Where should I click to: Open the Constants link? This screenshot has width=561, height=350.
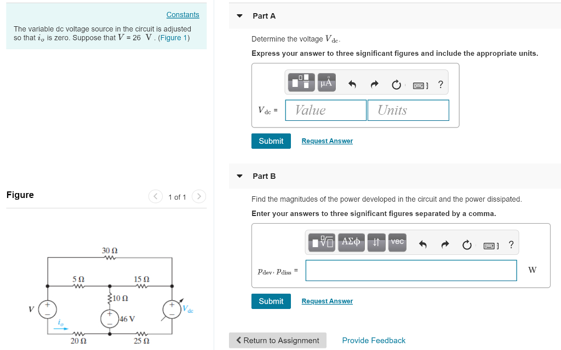(x=182, y=14)
